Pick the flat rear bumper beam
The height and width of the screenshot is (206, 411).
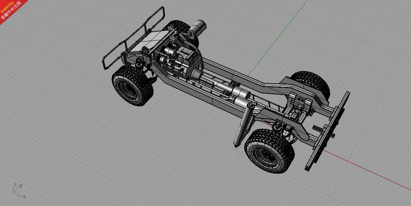click(327, 131)
